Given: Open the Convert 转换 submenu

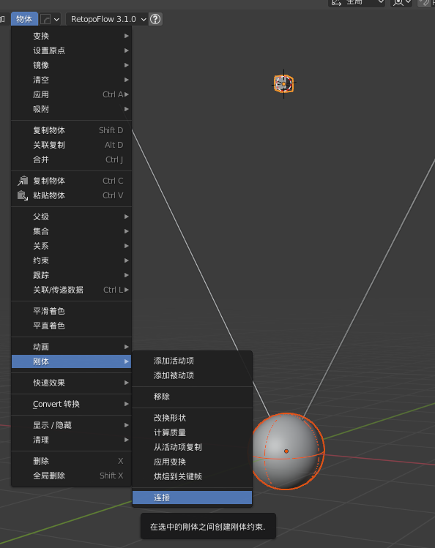Looking at the screenshot, I should click(x=71, y=404).
